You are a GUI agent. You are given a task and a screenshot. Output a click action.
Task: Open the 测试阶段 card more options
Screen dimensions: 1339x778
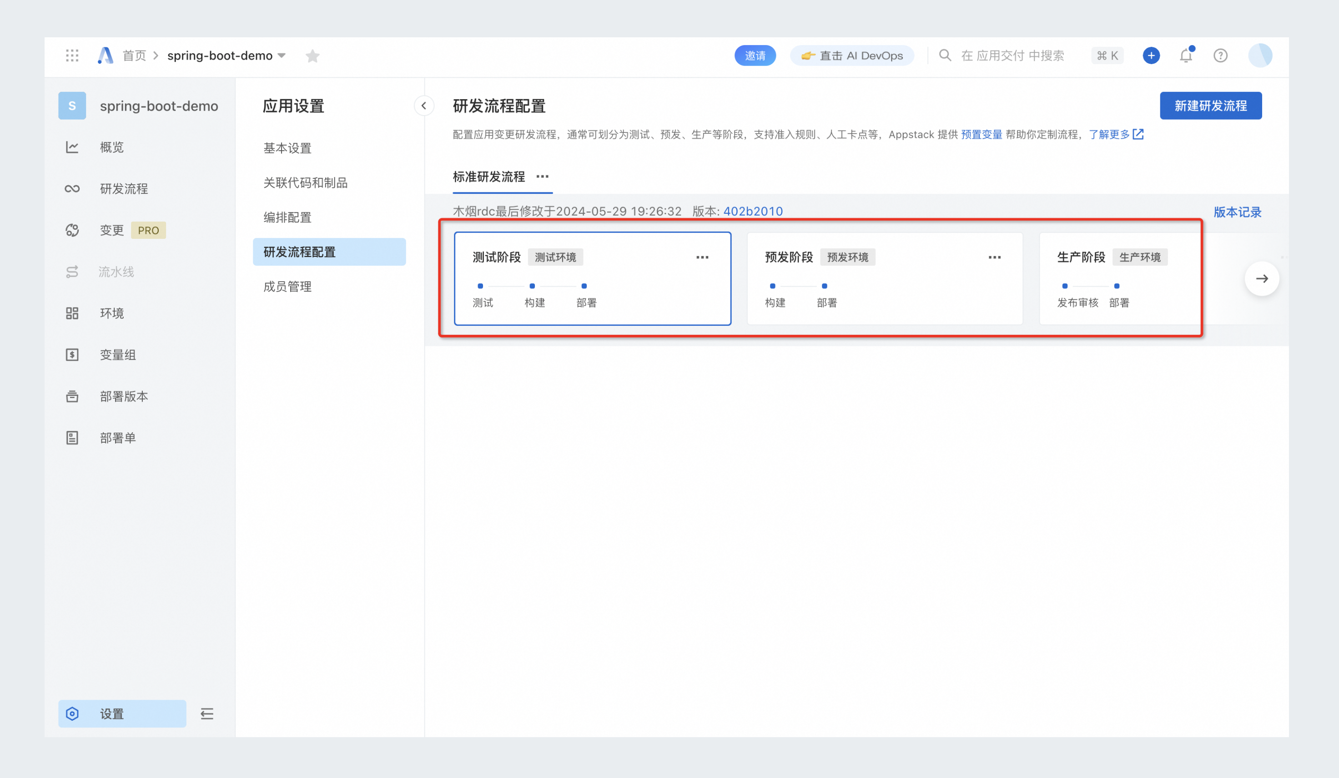point(702,257)
